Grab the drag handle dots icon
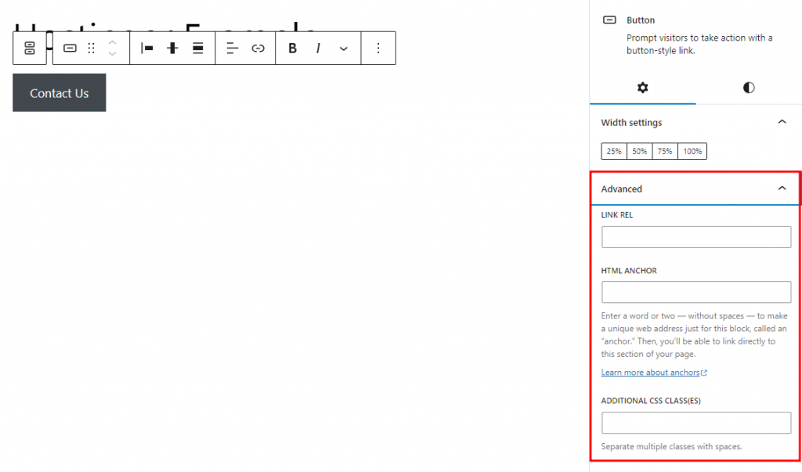The image size is (802, 472). [x=91, y=48]
